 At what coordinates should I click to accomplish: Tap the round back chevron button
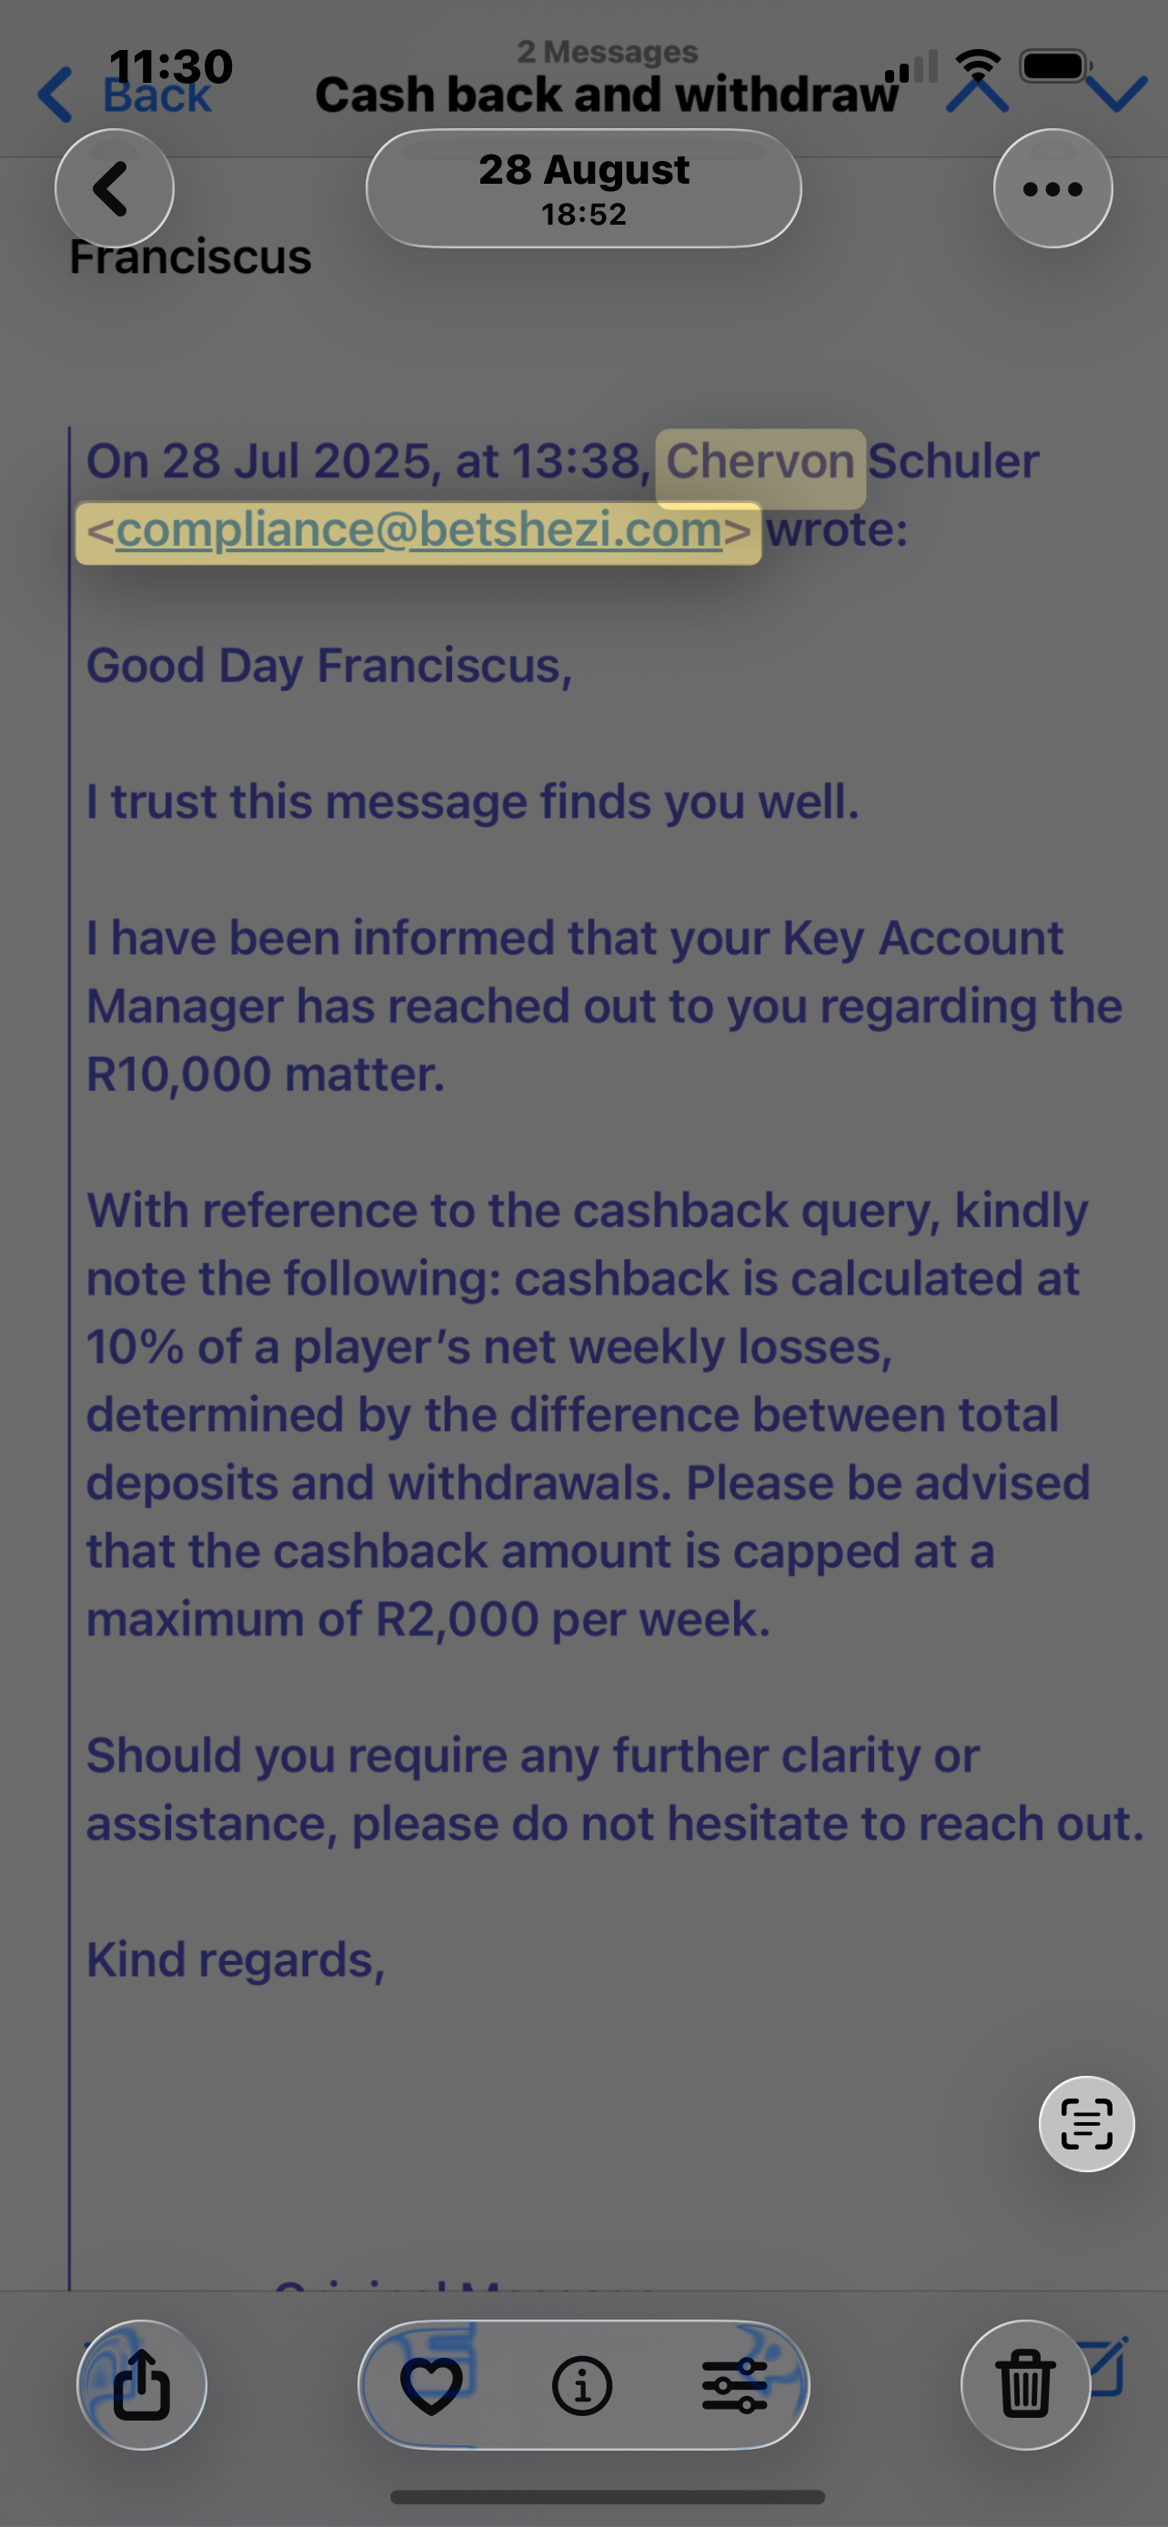114,188
